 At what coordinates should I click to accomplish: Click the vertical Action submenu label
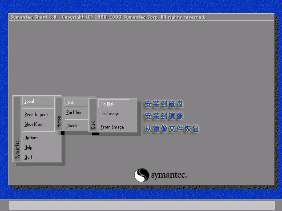point(59,121)
